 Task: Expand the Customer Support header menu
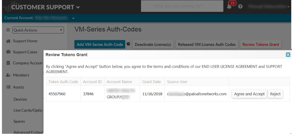click(78, 7)
